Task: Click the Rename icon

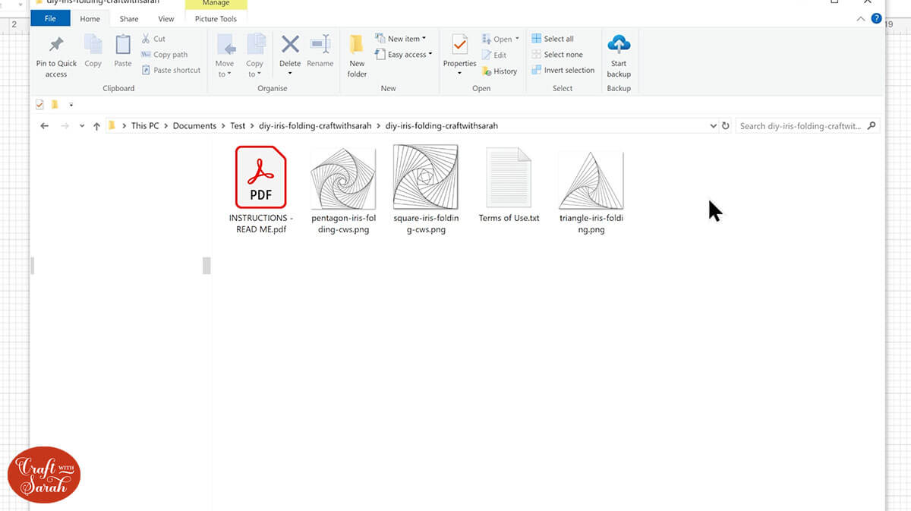Action: click(320, 44)
